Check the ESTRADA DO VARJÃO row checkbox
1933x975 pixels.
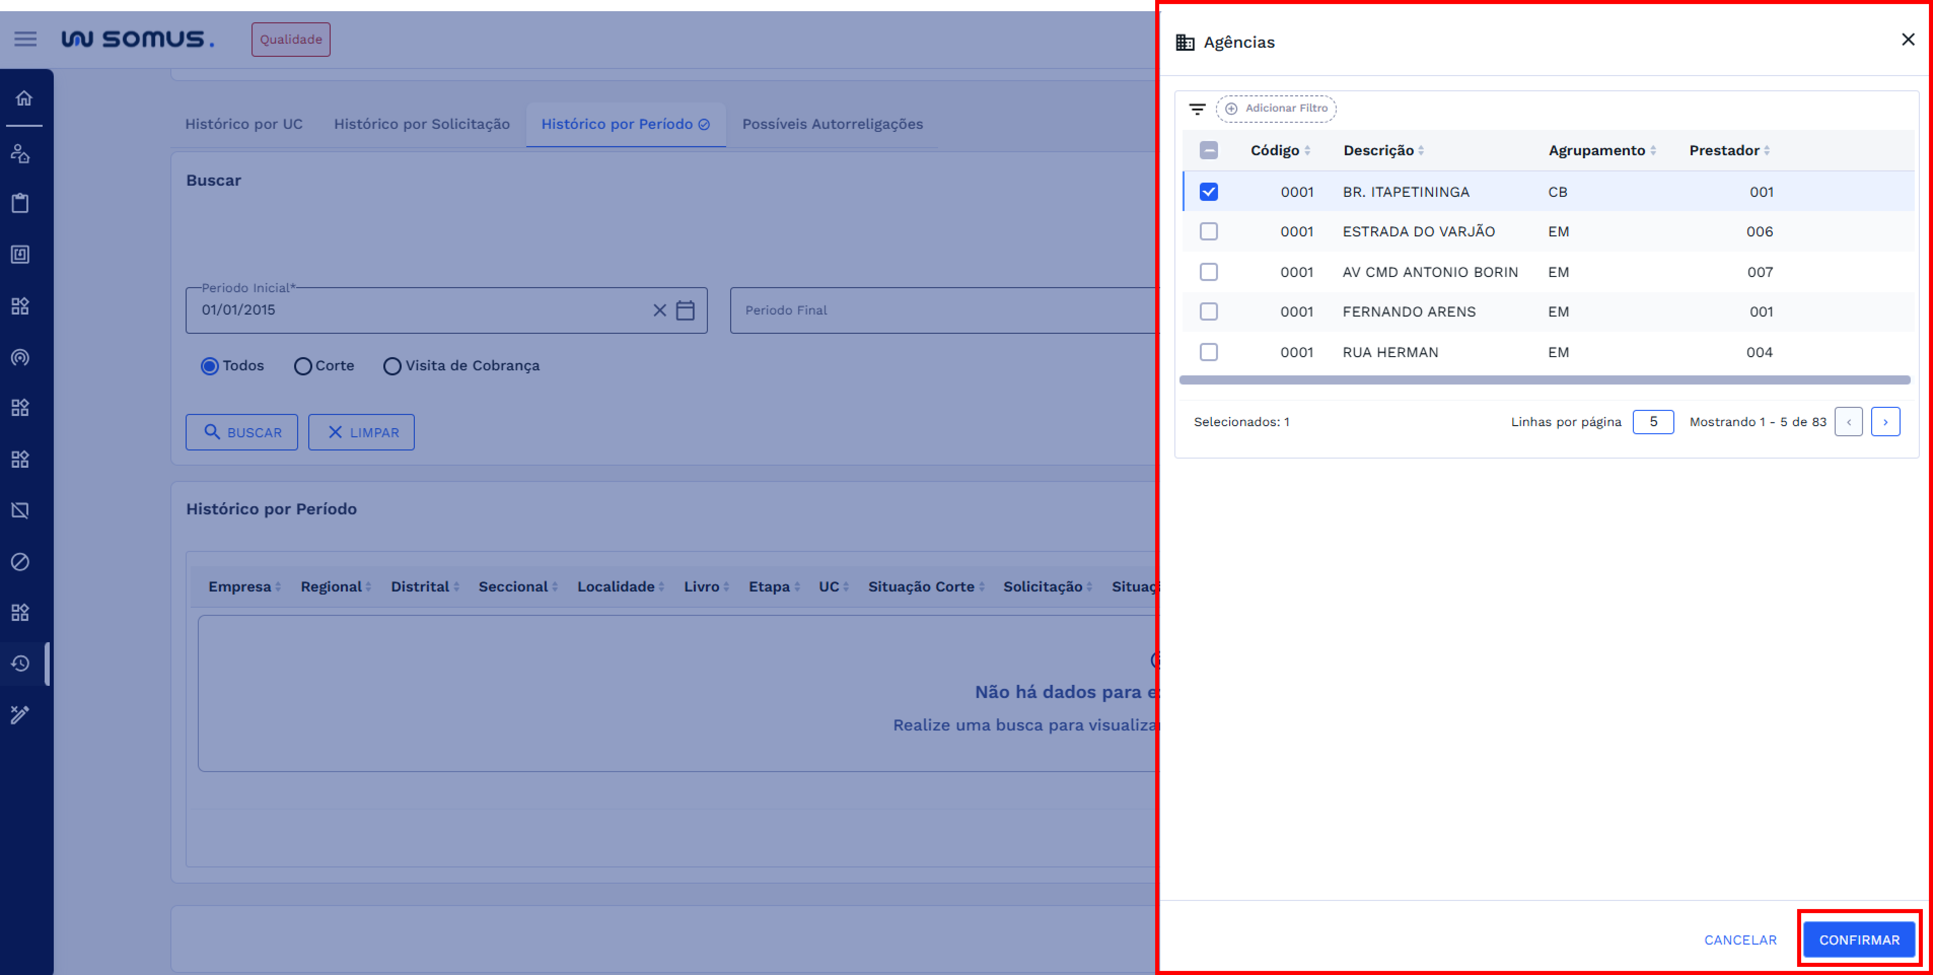[1208, 232]
